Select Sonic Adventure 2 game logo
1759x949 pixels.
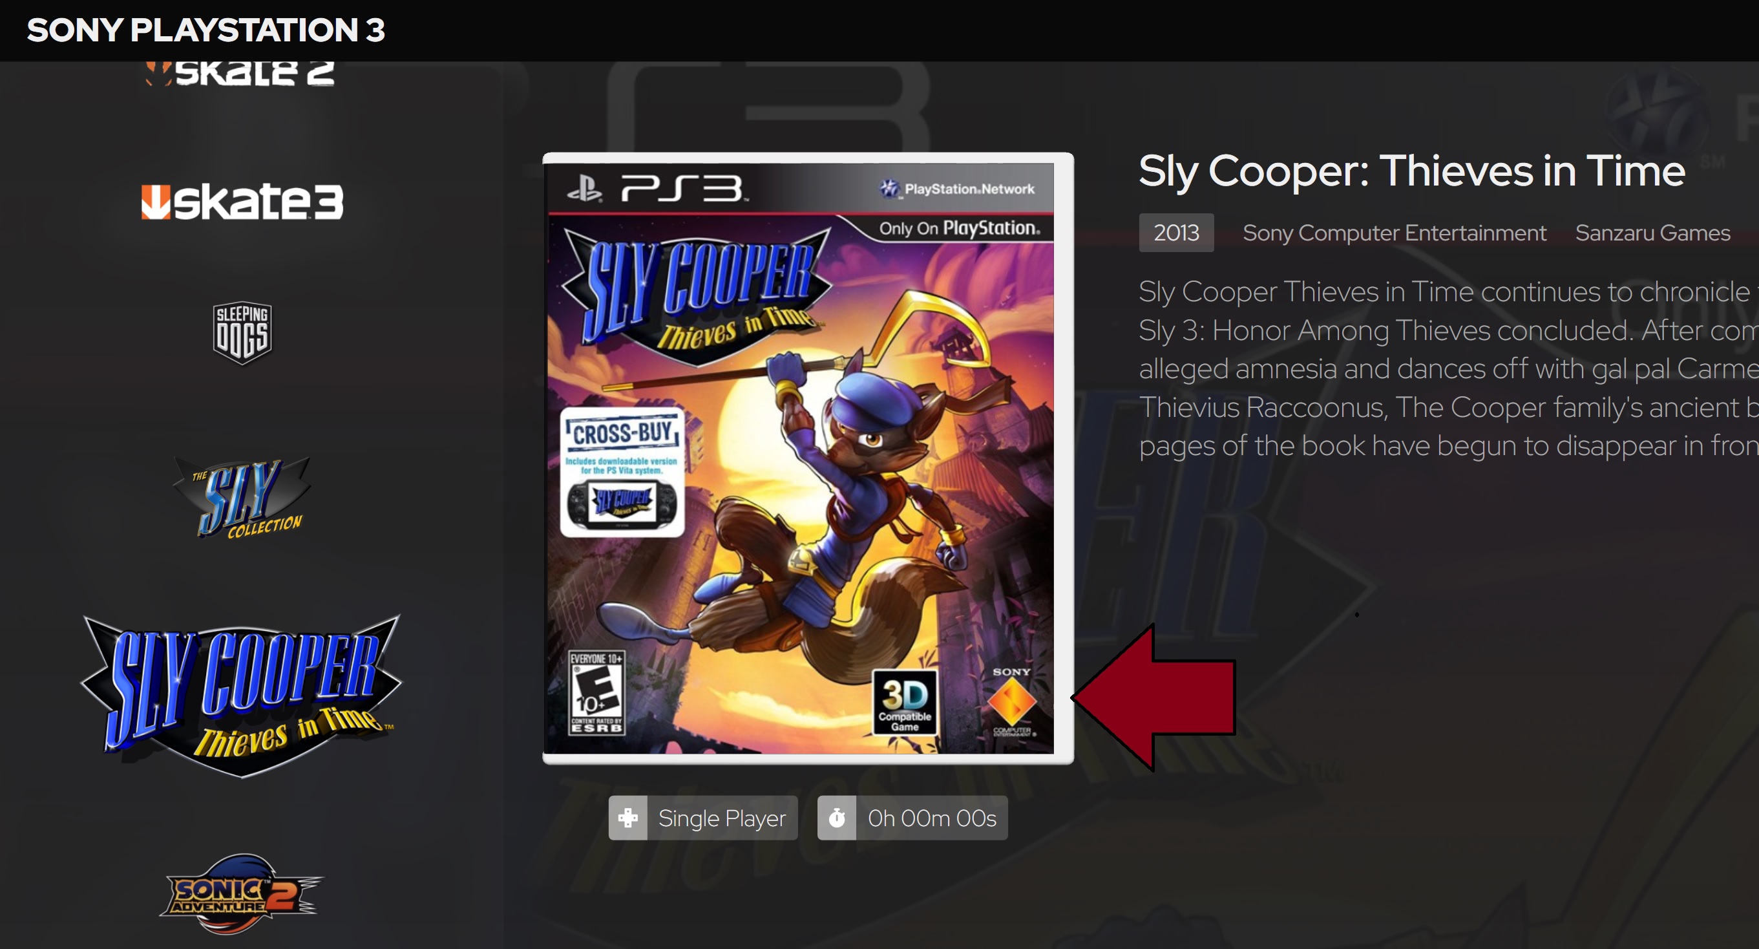tap(242, 893)
